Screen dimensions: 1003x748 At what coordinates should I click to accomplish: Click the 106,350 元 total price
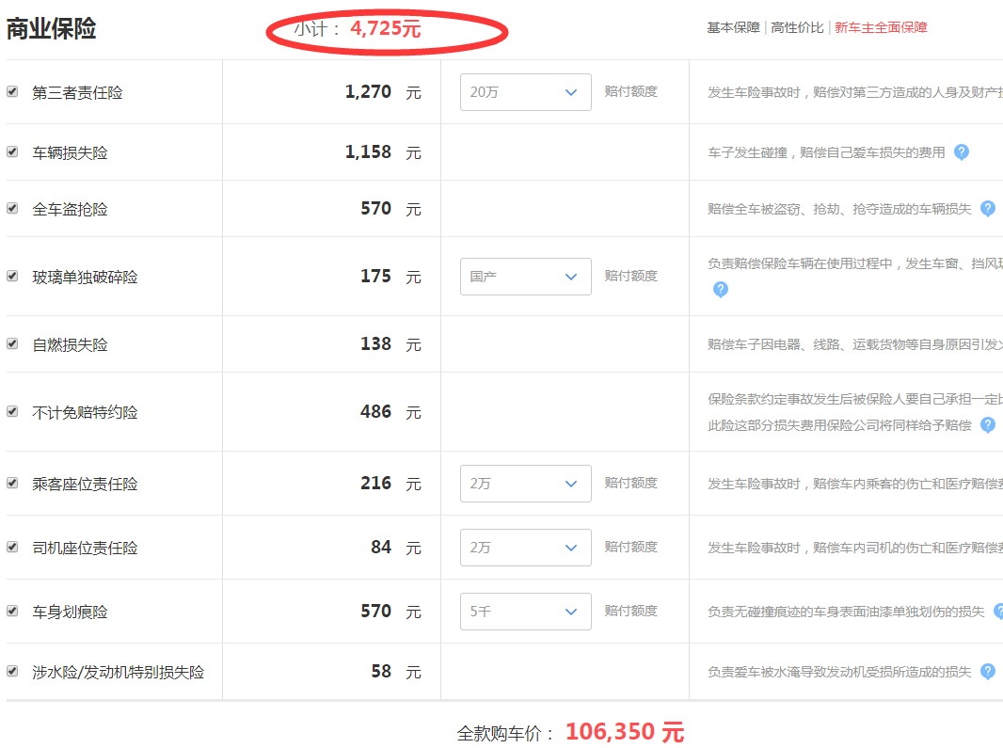(625, 732)
